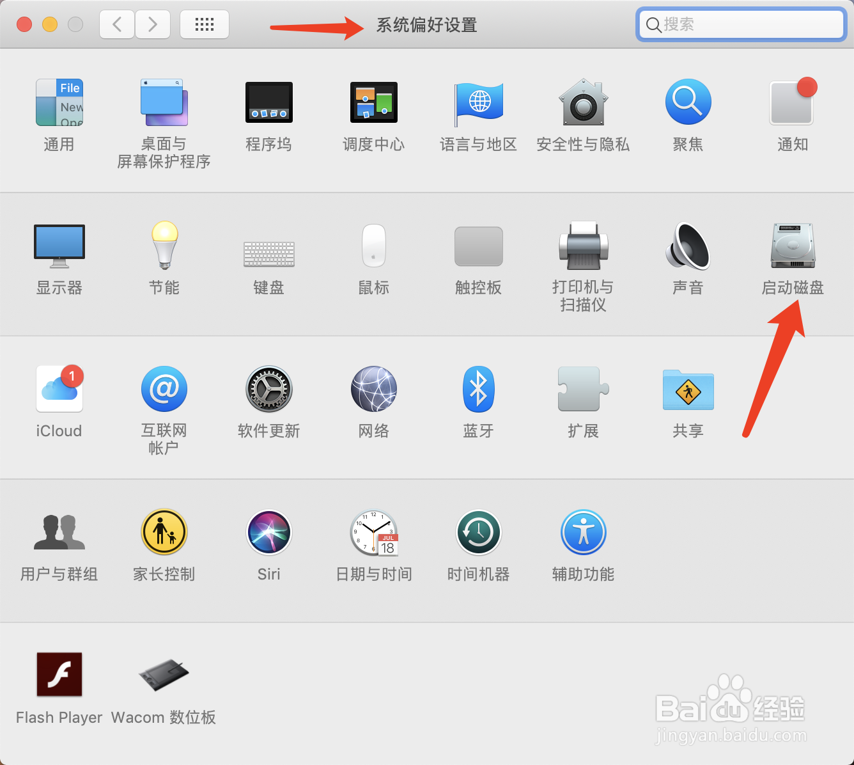Open 通知 (Notifications) preferences

click(792, 102)
